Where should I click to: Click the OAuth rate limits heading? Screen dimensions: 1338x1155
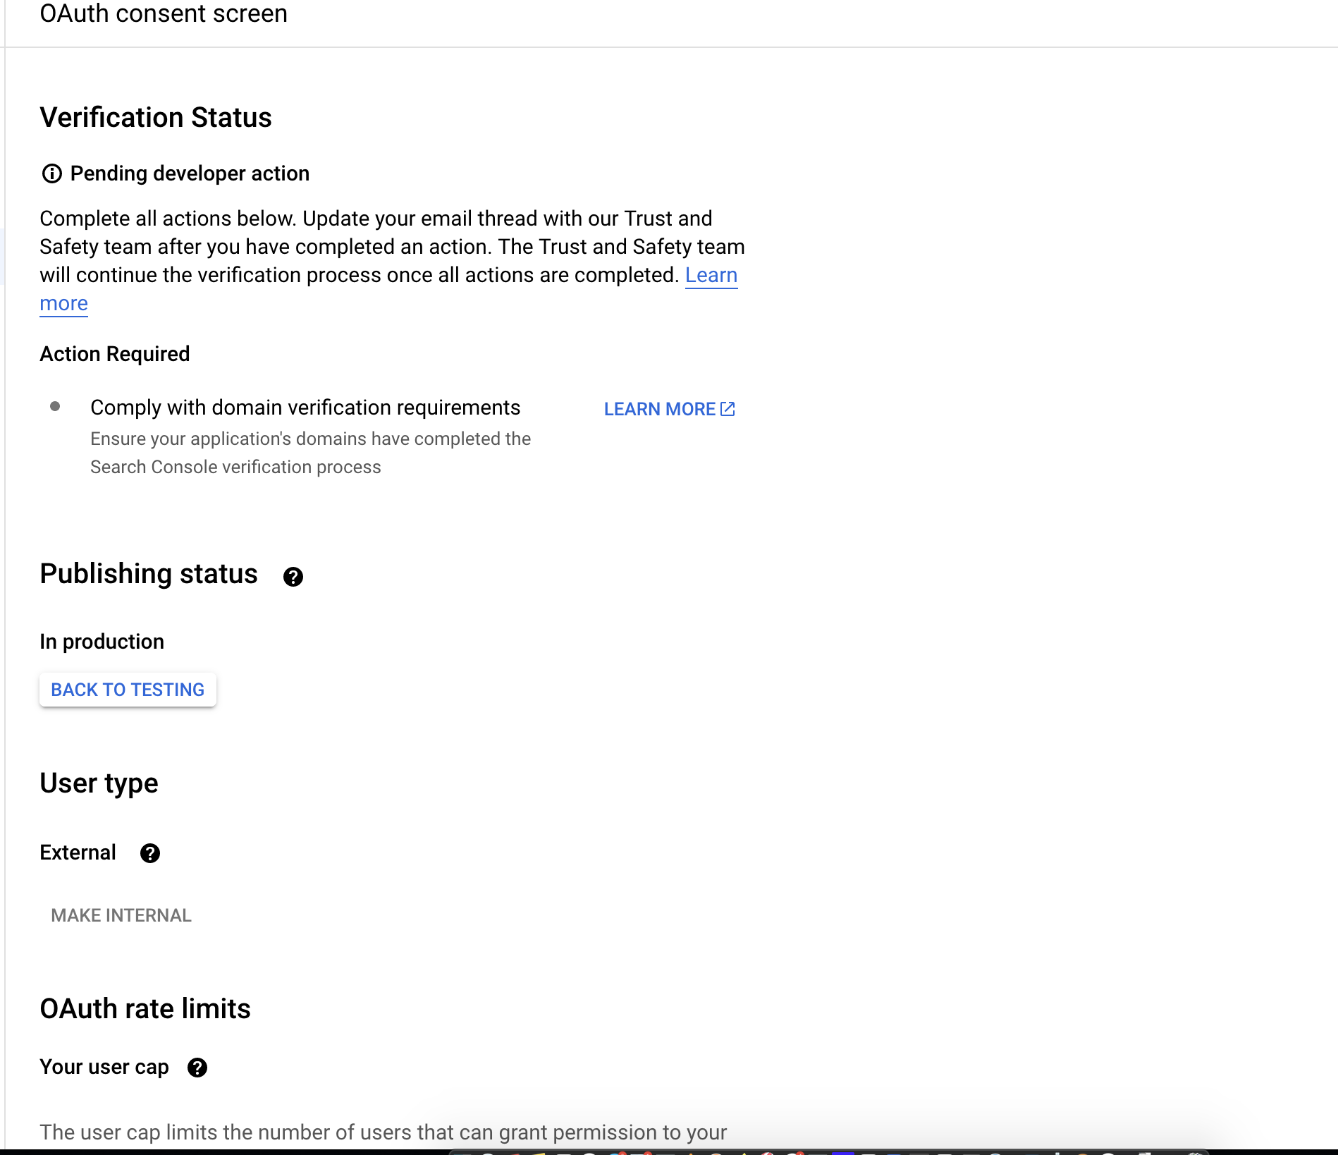145,1008
